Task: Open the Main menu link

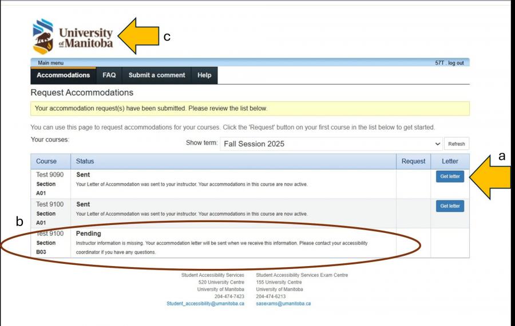Action: 50,63
